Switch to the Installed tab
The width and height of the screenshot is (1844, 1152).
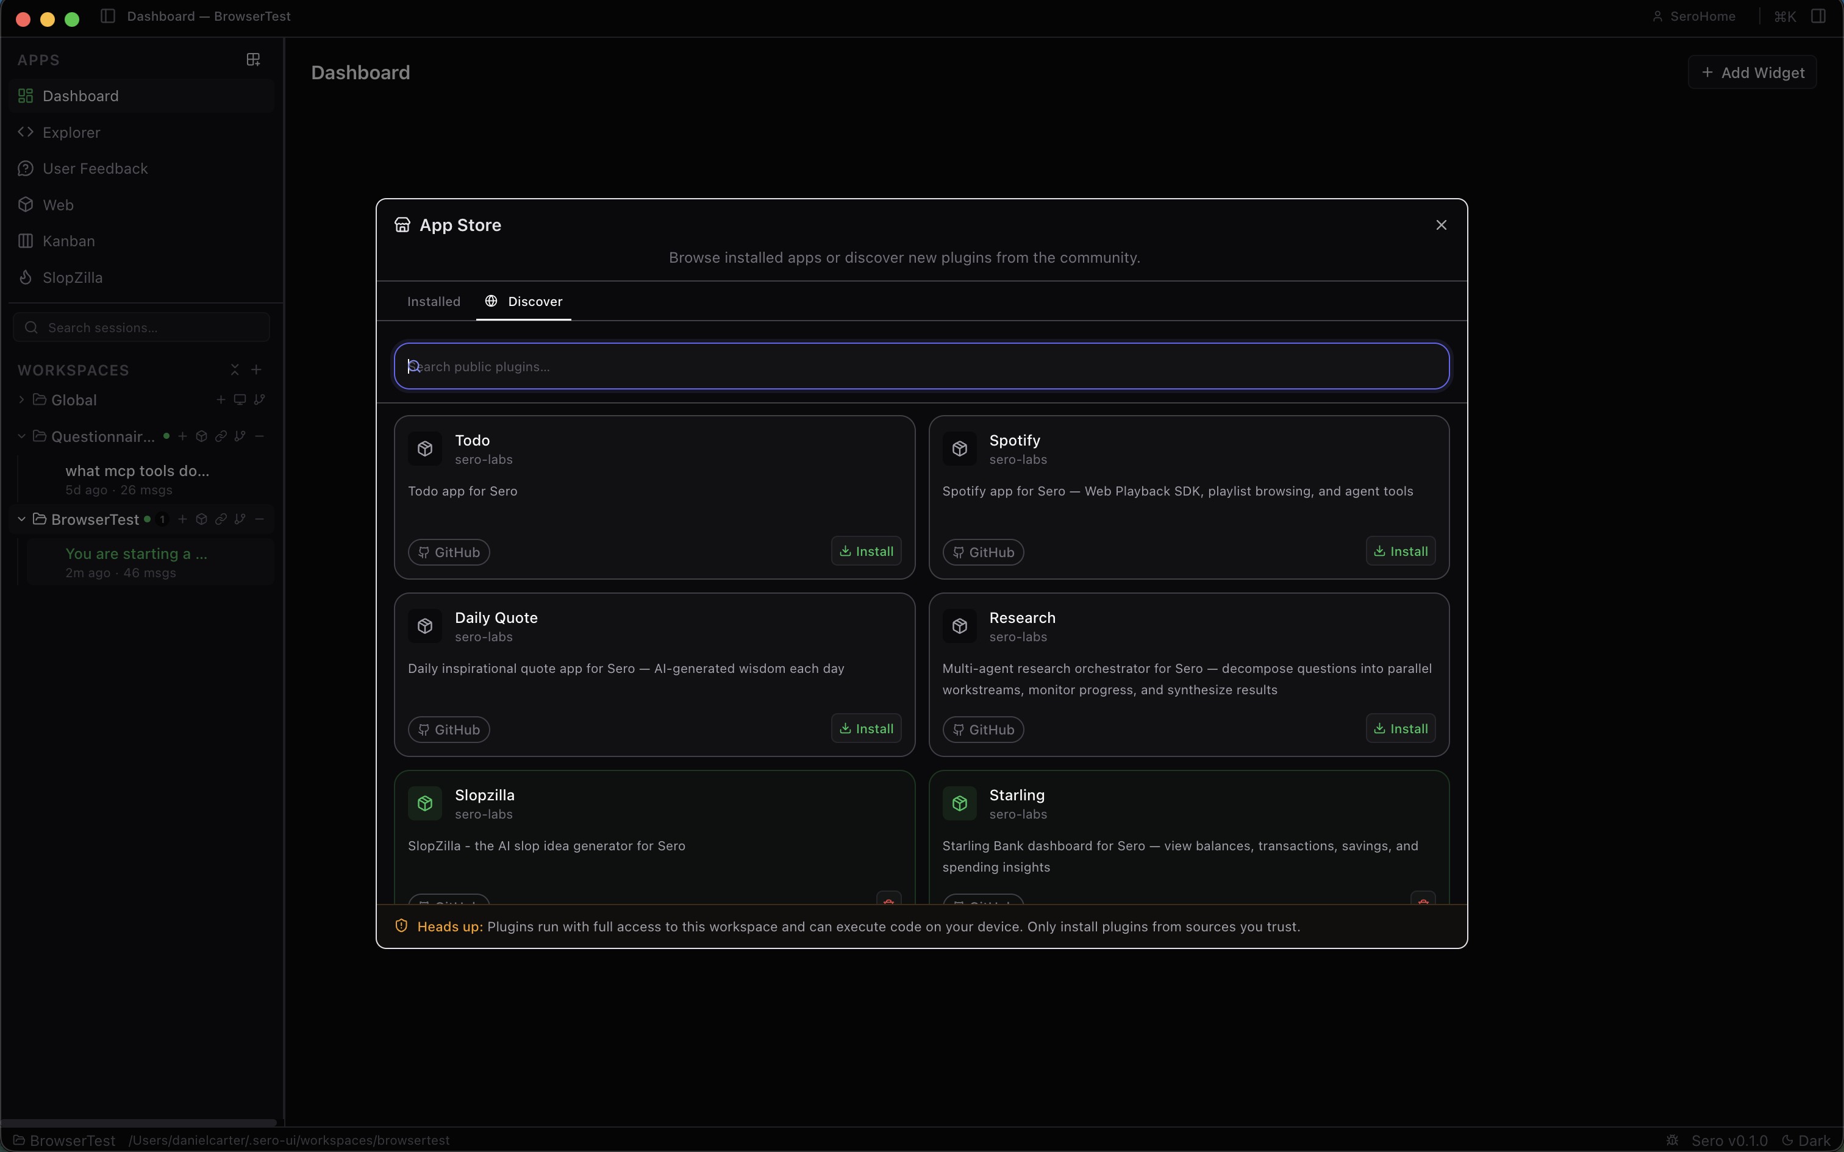[x=434, y=302]
